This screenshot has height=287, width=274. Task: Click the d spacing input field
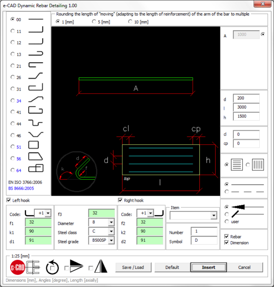(246, 98)
